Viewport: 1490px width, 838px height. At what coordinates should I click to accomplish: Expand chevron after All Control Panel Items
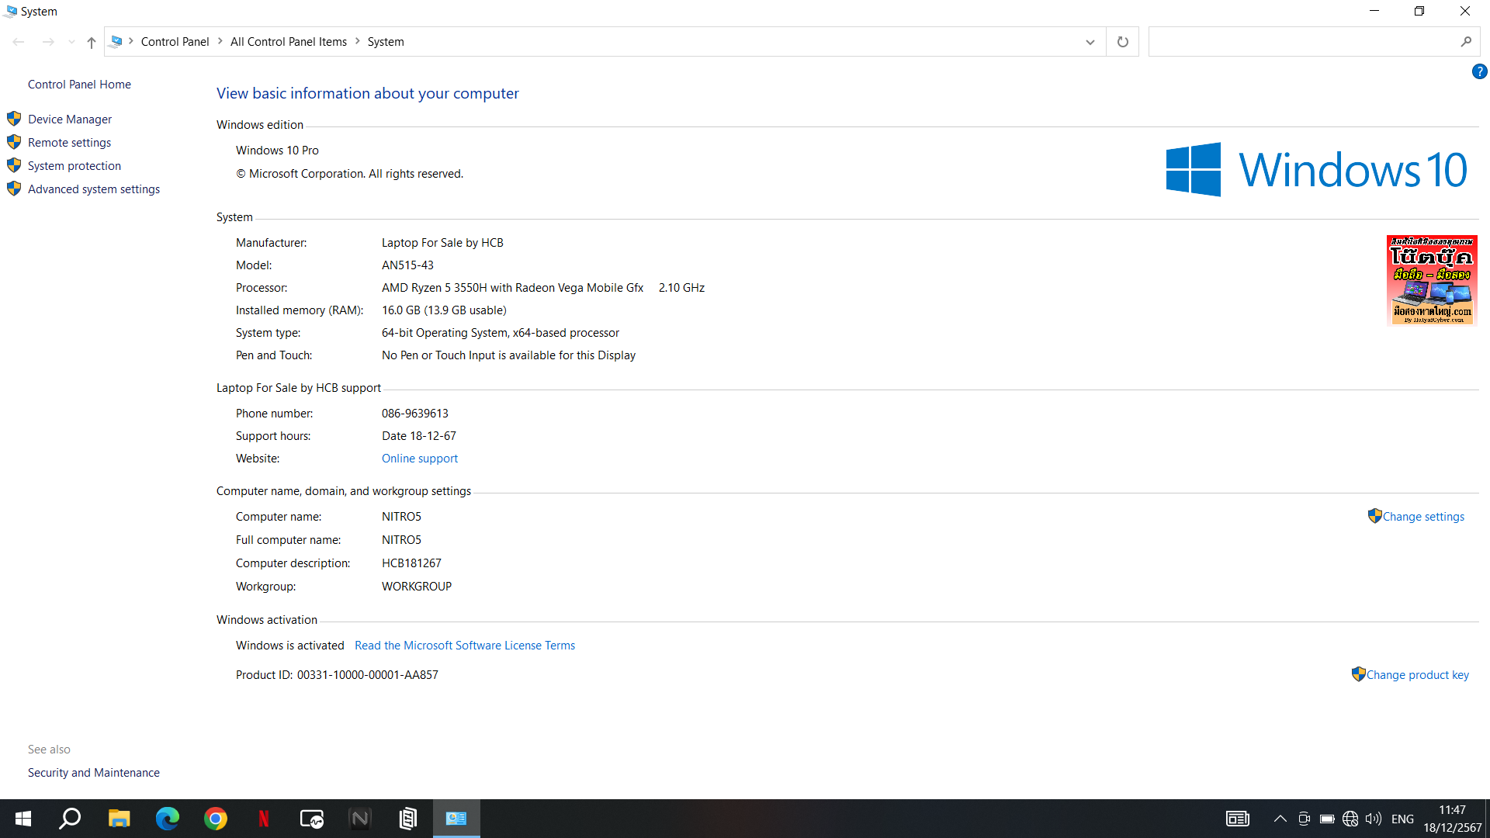click(x=358, y=41)
